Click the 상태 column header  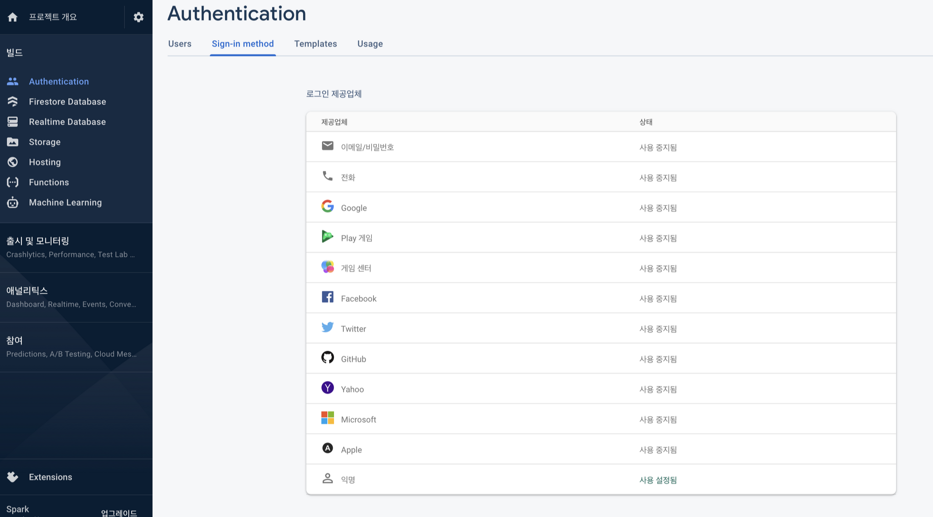646,122
